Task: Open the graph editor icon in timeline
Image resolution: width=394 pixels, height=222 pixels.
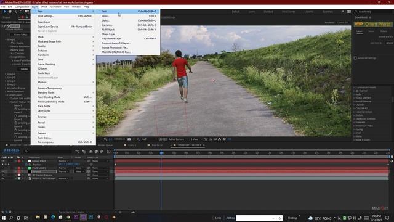Action: pyautogui.click(x=108, y=152)
